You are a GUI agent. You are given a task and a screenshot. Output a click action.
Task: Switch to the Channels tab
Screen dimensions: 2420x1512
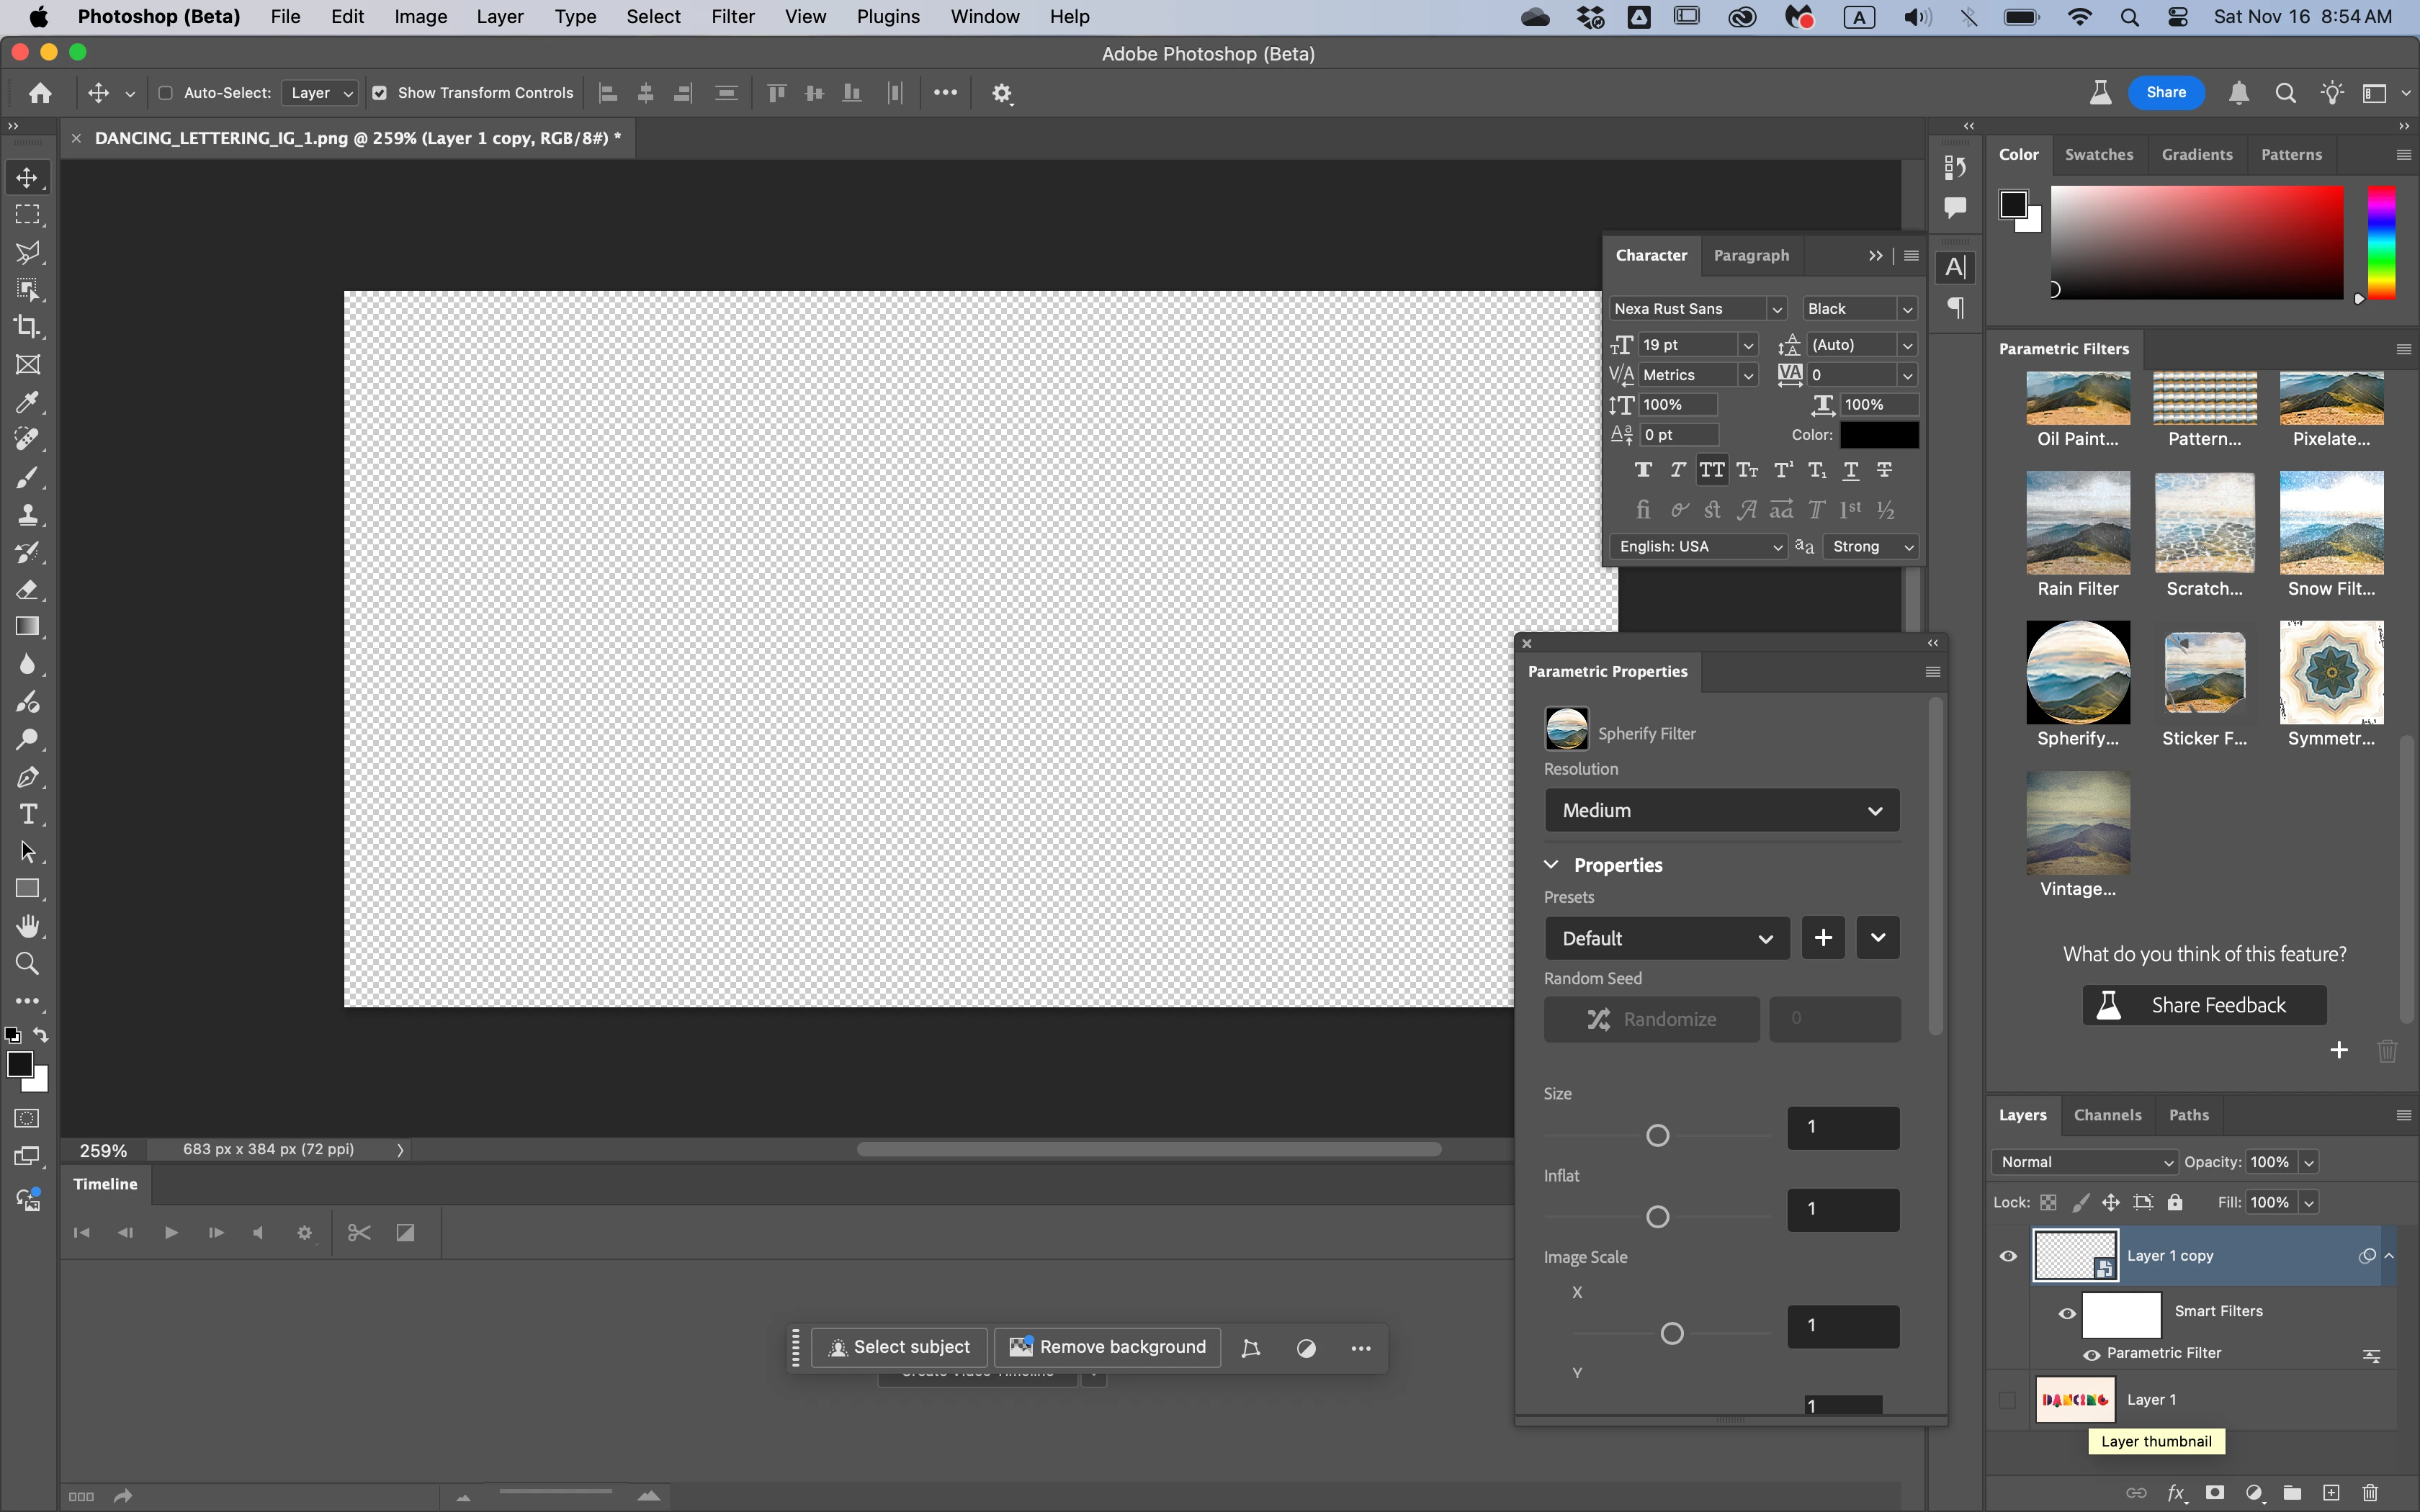tap(2107, 1115)
